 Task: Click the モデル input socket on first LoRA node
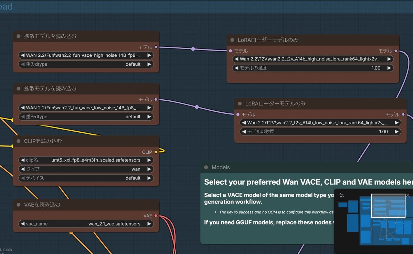coord(230,51)
